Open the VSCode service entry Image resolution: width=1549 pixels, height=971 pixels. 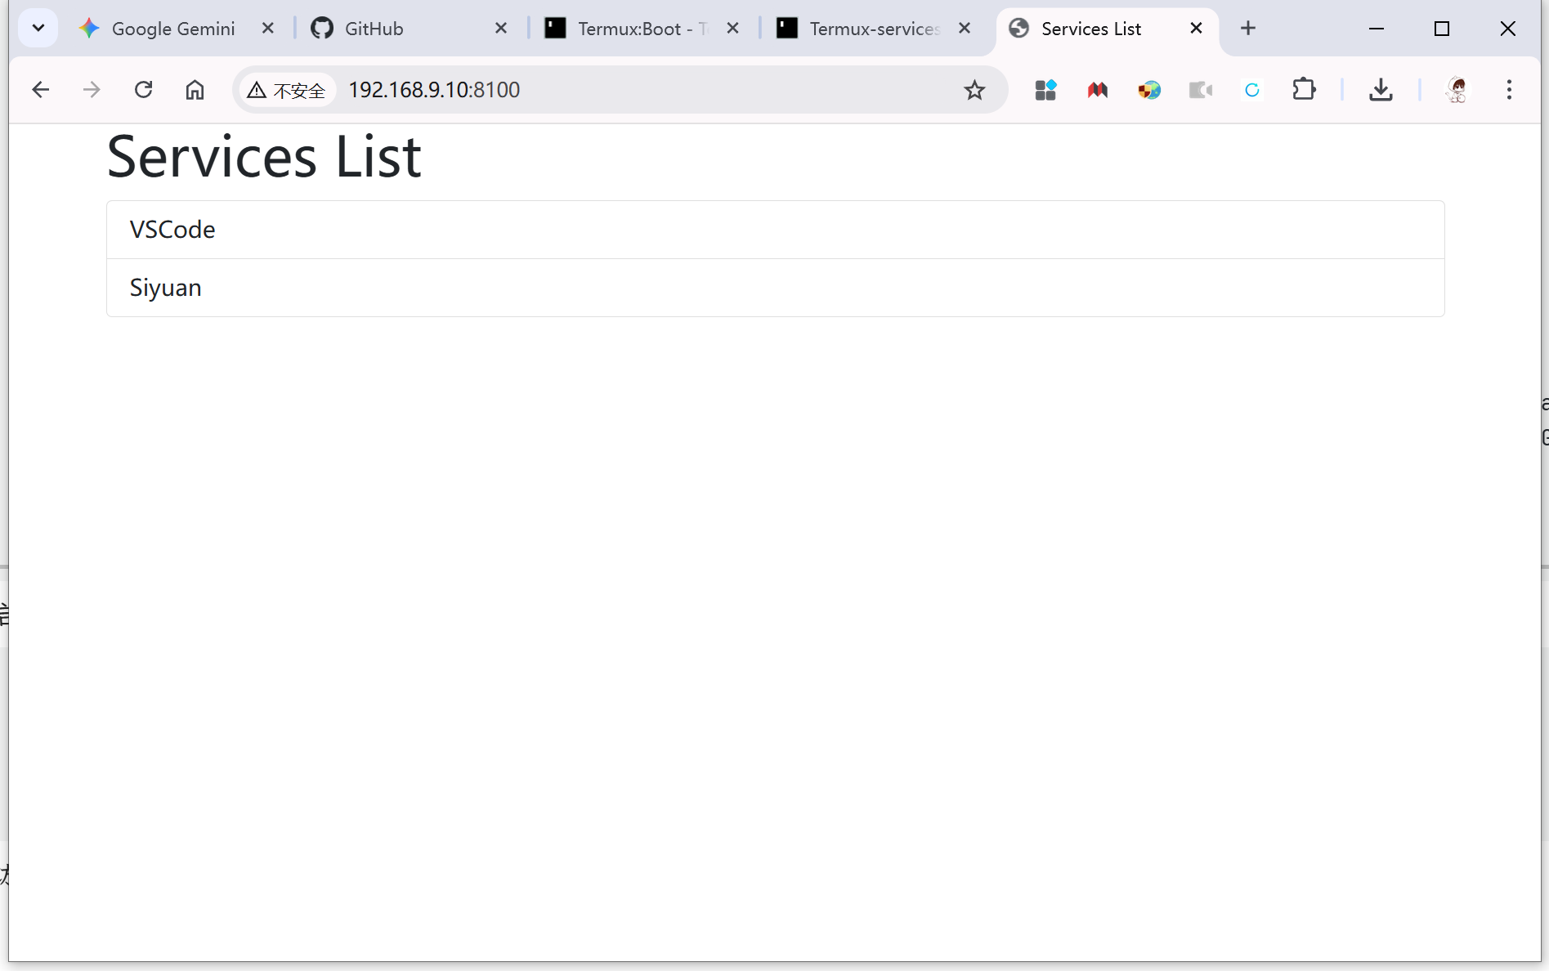(x=775, y=230)
